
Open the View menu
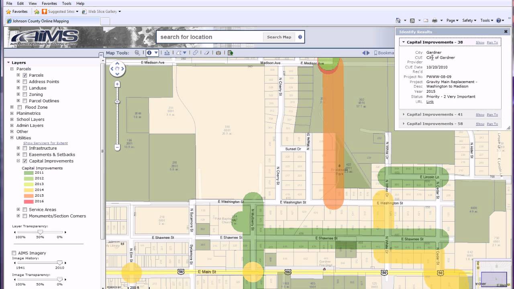click(x=33, y=3)
